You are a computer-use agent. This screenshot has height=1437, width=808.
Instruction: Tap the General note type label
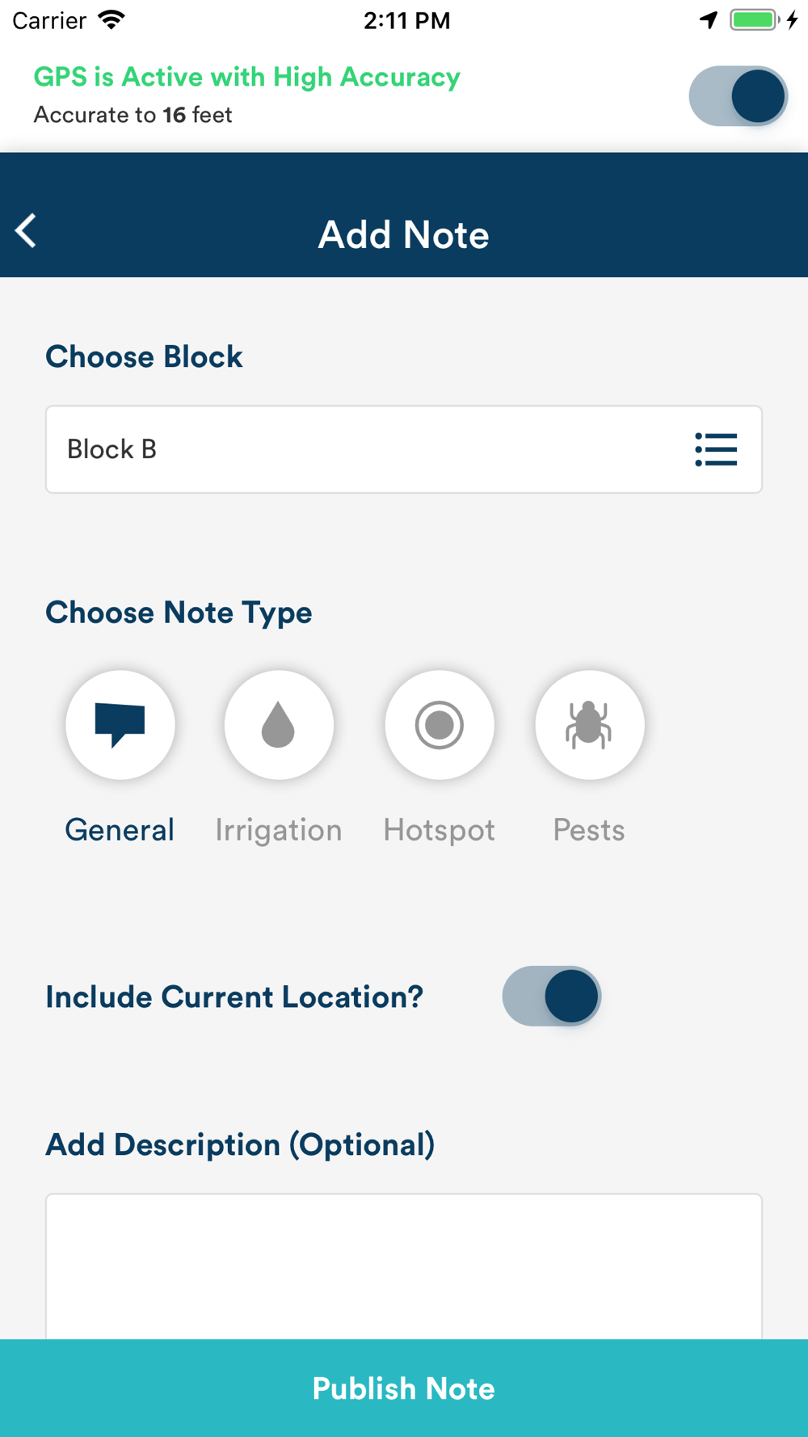click(x=120, y=830)
